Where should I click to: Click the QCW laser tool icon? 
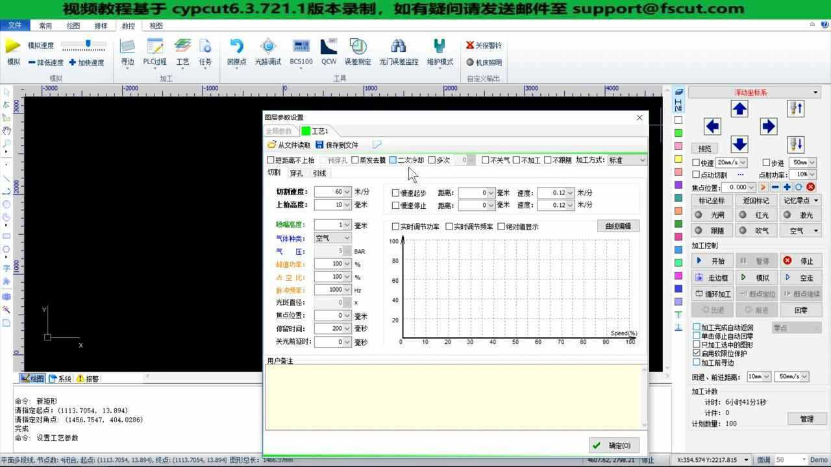point(329,51)
